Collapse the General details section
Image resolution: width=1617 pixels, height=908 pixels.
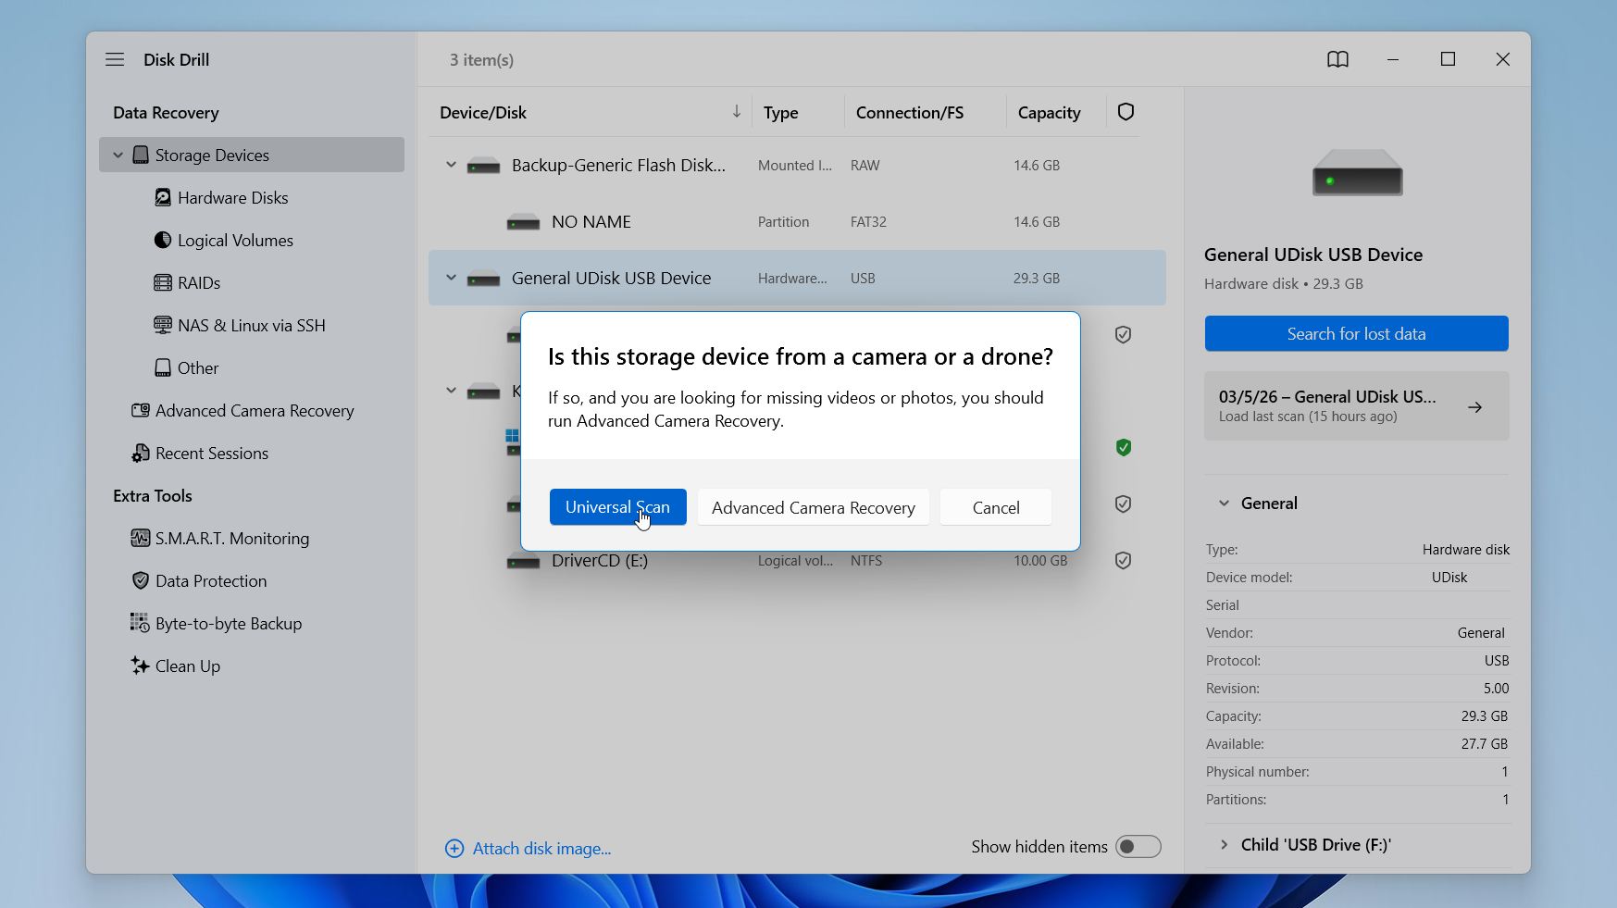click(x=1224, y=503)
